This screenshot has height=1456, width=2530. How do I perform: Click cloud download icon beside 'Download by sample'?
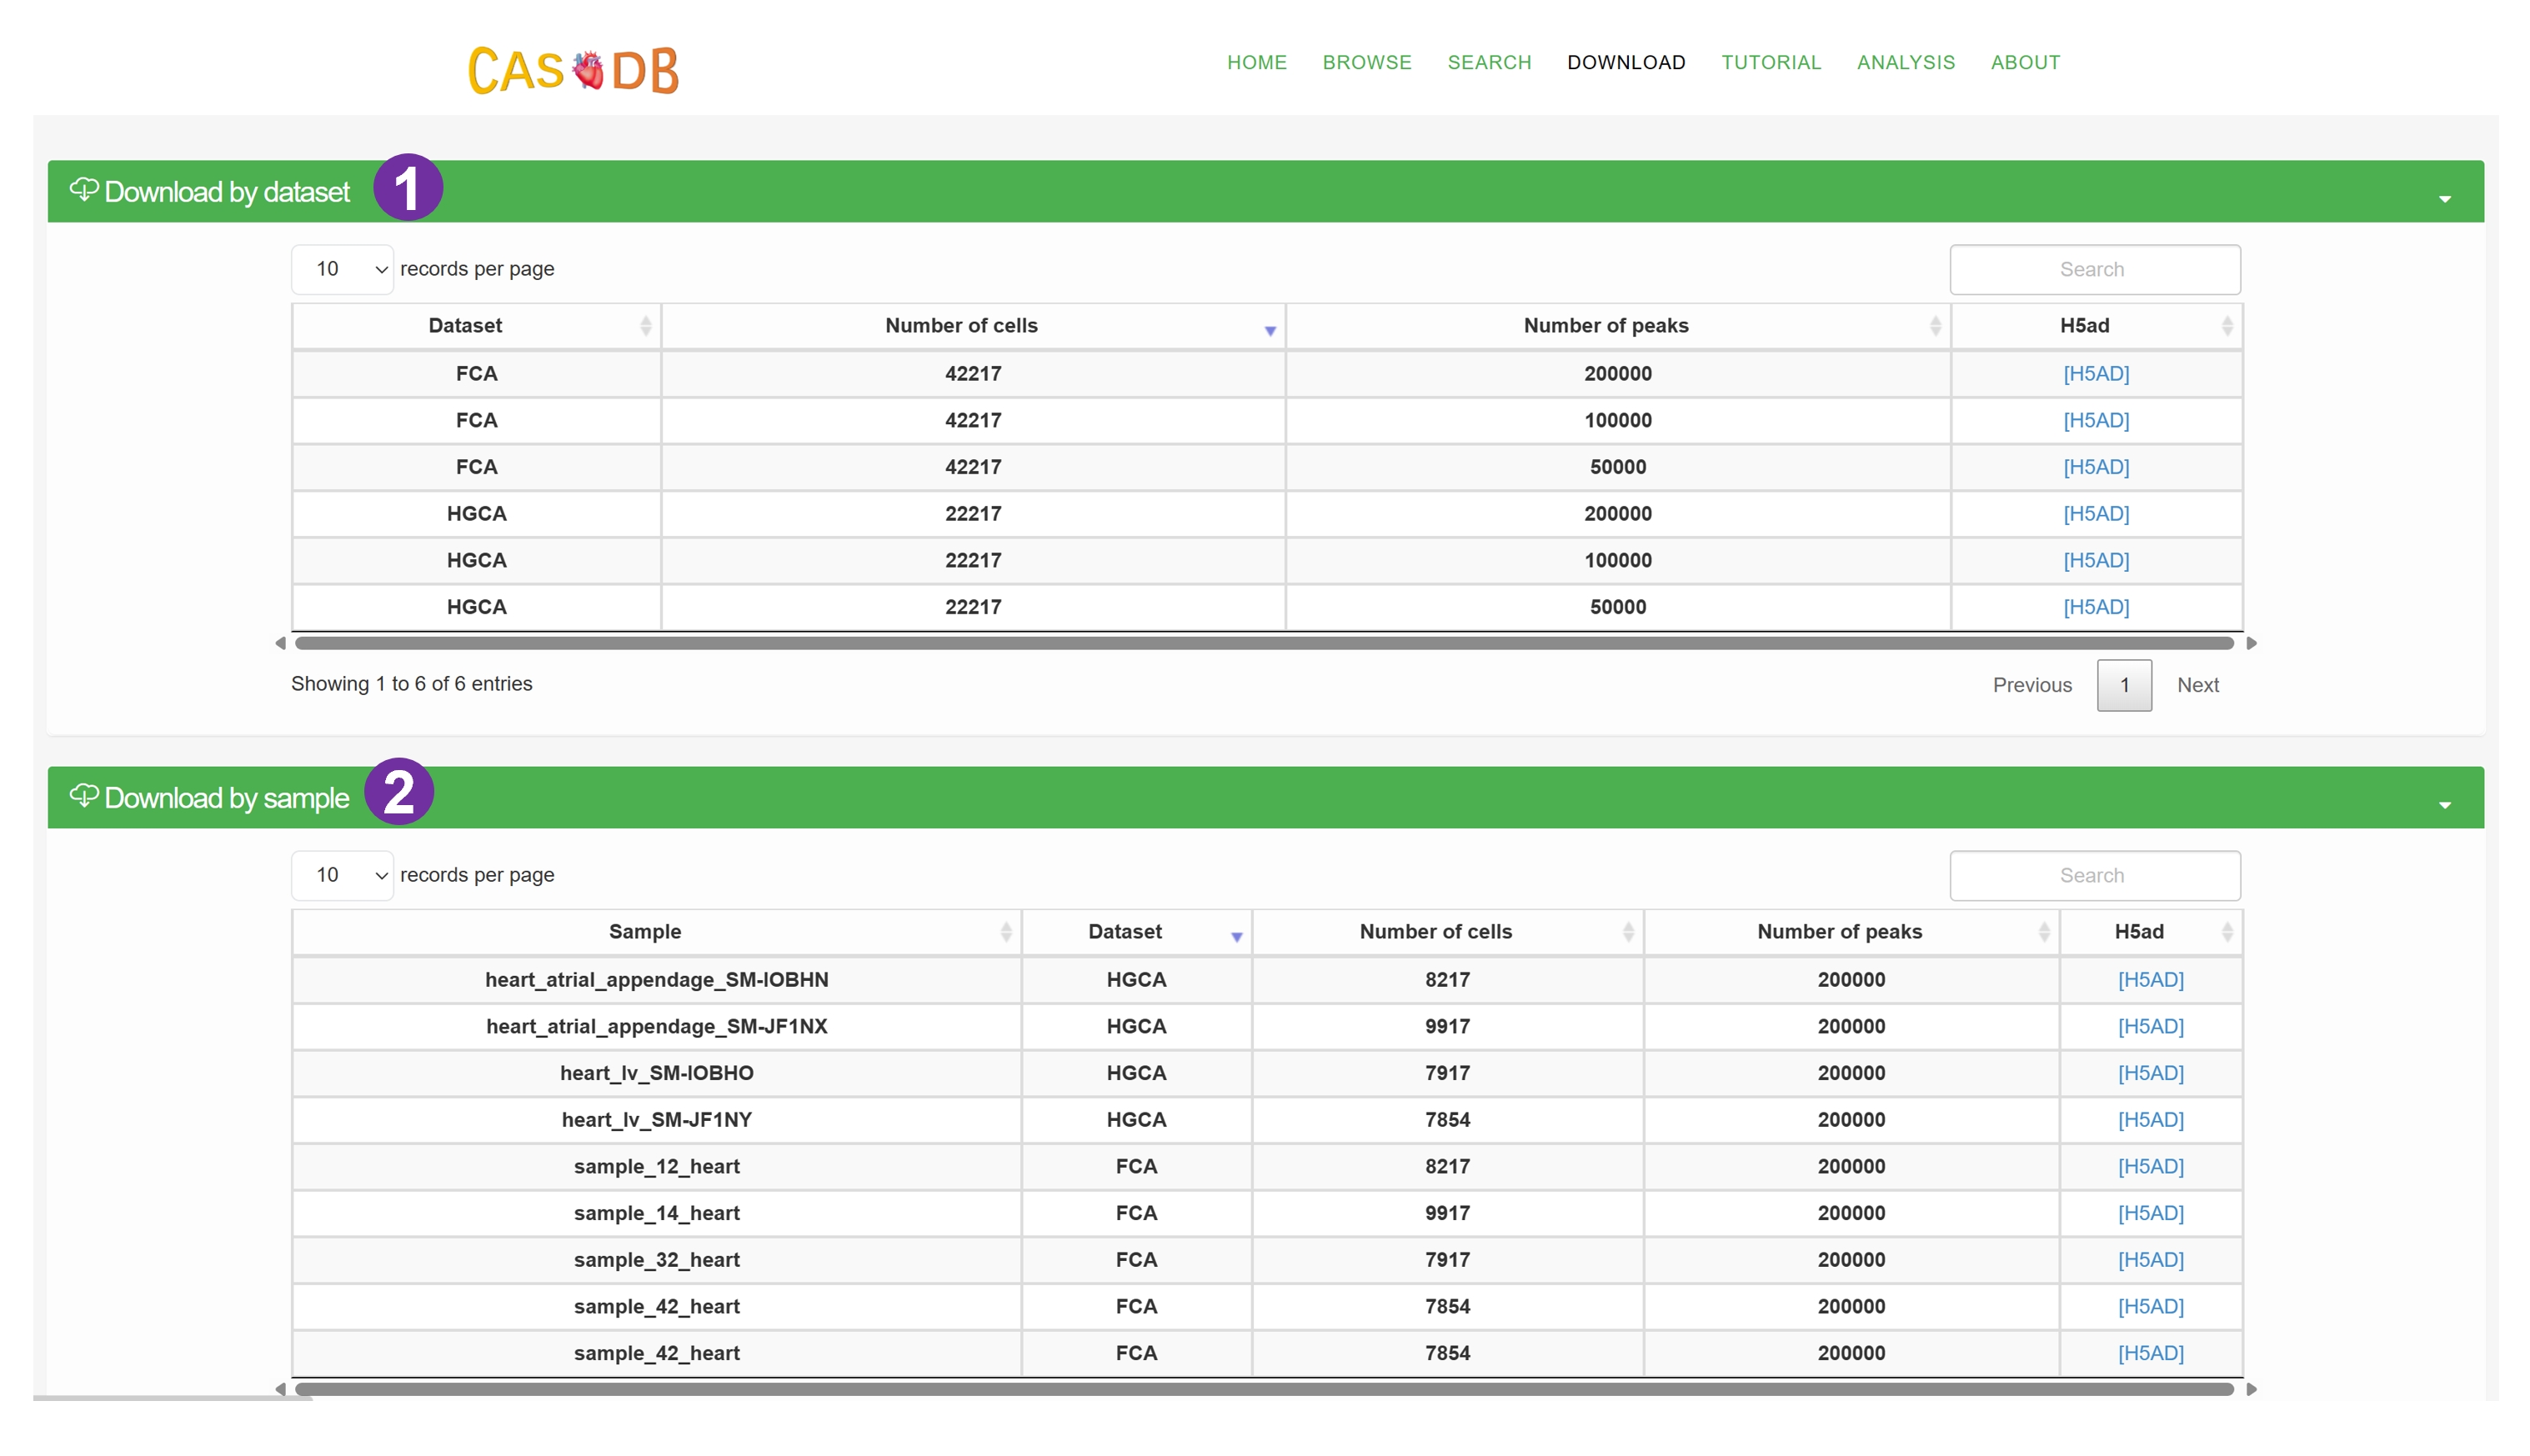click(84, 795)
